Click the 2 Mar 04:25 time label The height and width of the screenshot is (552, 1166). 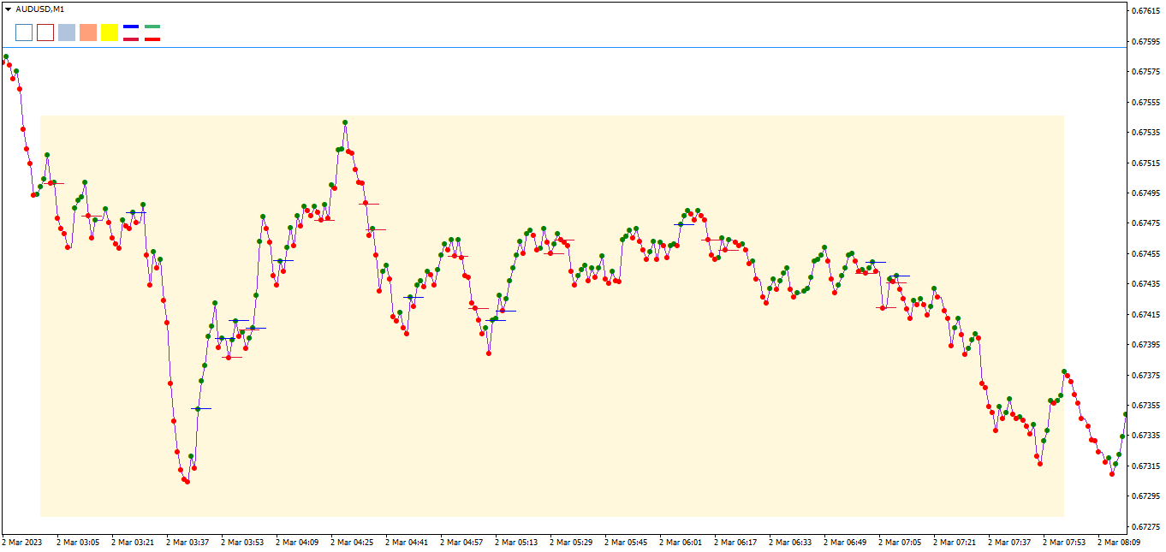(352, 542)
